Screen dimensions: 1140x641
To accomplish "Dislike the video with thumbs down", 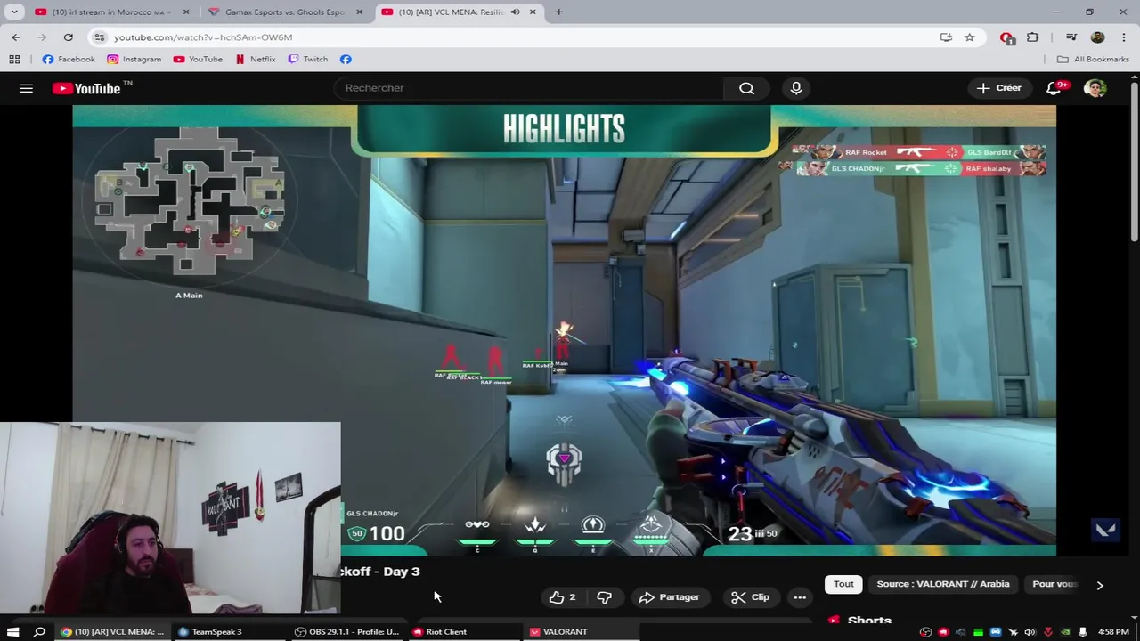I will 604,597.
